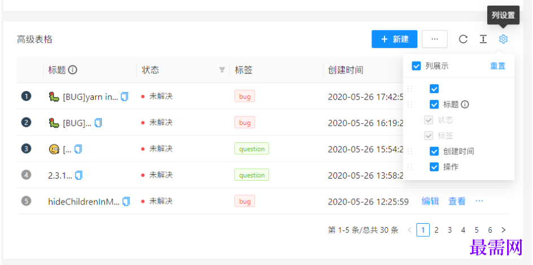Click the info icon beside 标题 column header
Viewport: 533px width, 265px height.
click(x=73, y=70)
